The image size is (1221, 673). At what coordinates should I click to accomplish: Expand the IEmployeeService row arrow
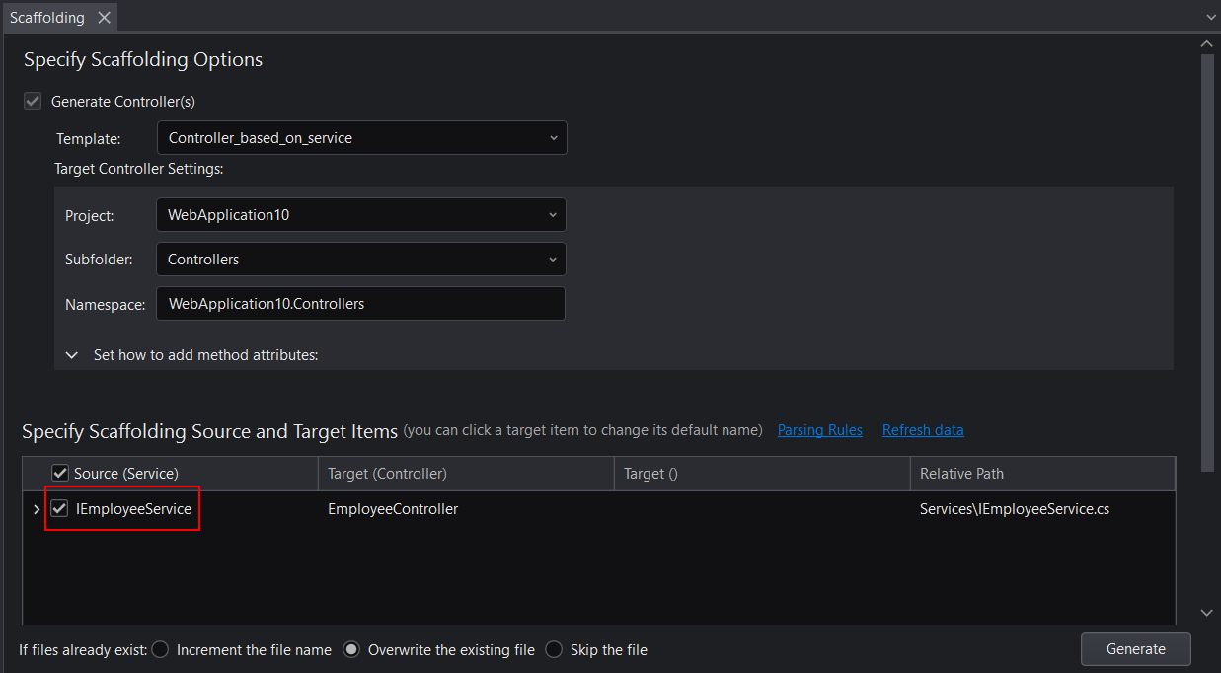point(37,510)
